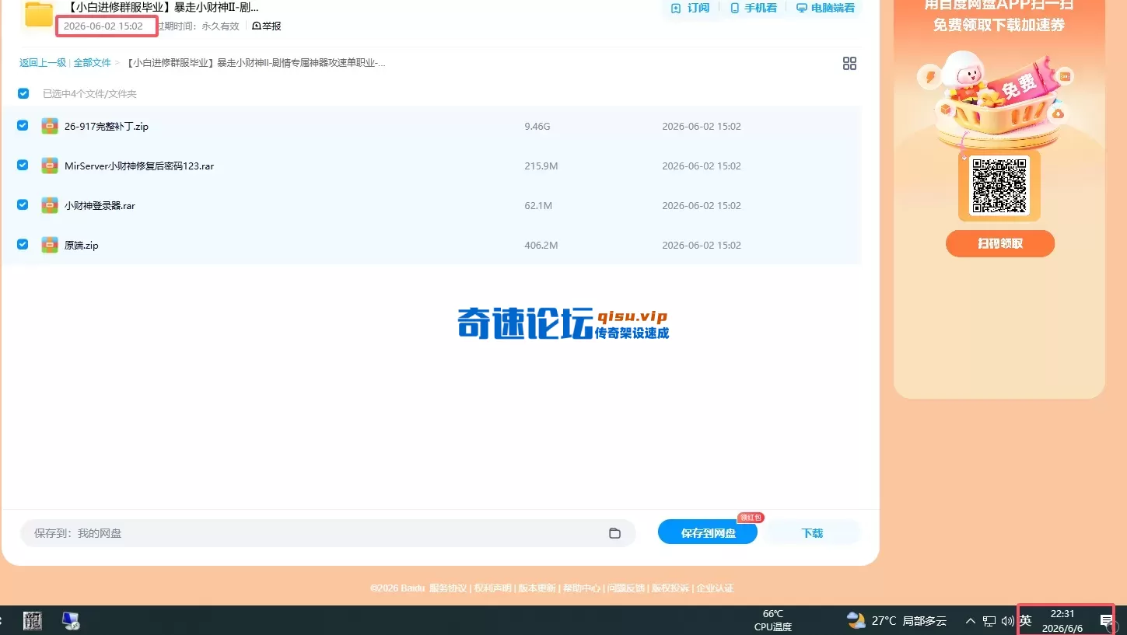Click the 66℃ CPU温度 indicator
1127x635 pixels.
773,620
